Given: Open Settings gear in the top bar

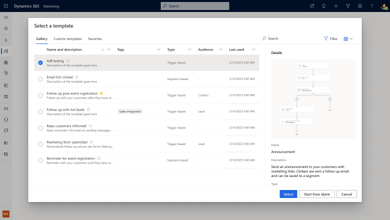Looking at the screenshot, I should [x=360, y=6].
